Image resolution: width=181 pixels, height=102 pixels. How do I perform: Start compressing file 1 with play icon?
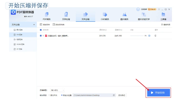pyautogui.click(x=149, y=36)
